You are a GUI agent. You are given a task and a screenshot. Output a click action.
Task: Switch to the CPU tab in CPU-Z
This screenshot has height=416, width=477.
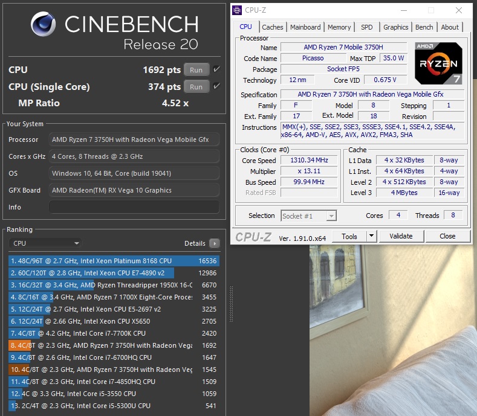coord(245,27)
